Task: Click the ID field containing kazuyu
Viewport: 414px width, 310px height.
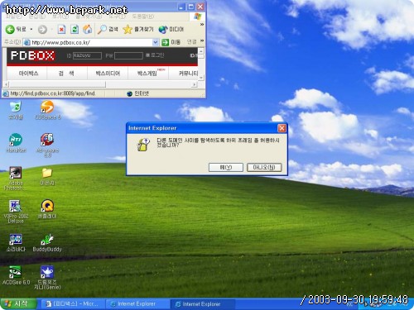Action: click(x=87, y=55)
